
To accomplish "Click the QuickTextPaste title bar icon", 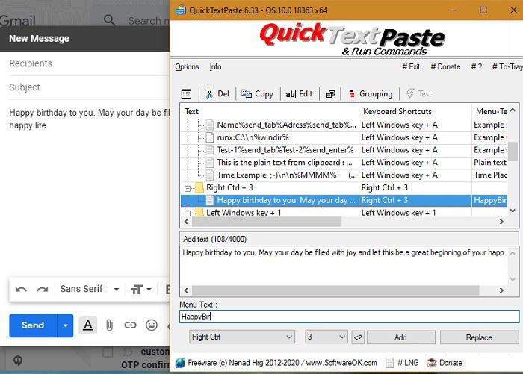I will coord(181,10).
